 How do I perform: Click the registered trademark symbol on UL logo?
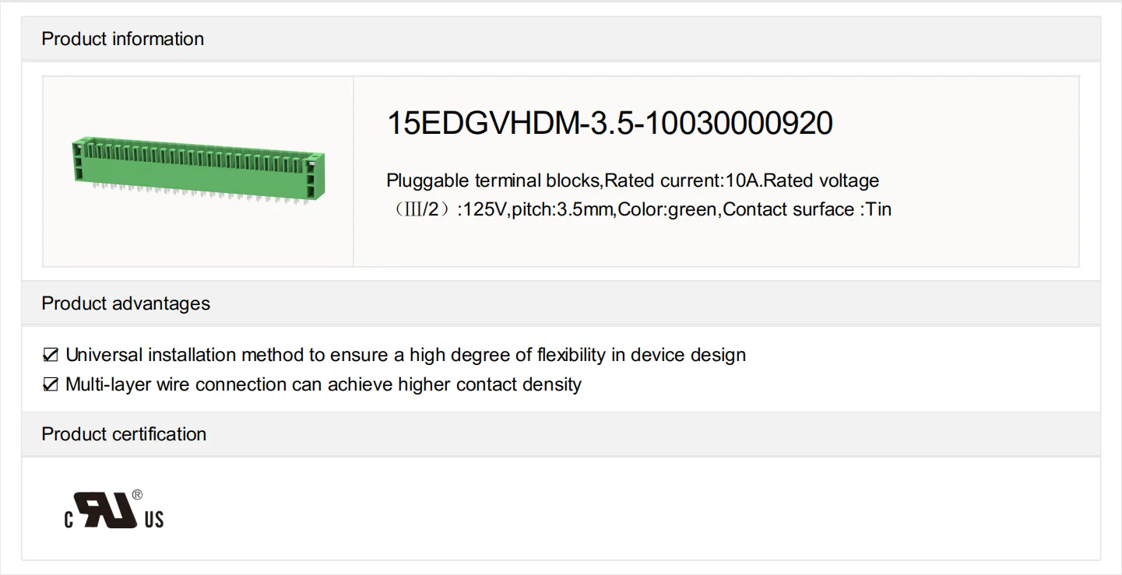(137, 494)
